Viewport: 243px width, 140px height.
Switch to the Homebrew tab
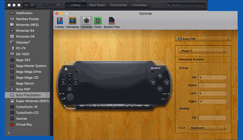140,5
